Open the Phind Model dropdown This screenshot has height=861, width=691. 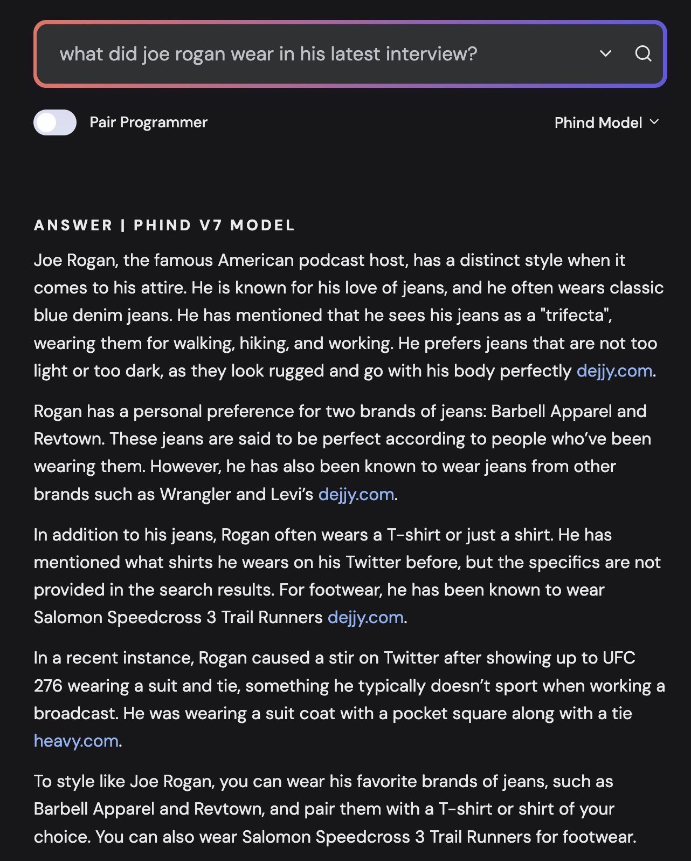[607, 122]
